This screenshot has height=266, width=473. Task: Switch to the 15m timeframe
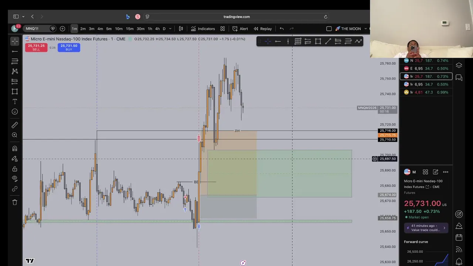[129, 28]
